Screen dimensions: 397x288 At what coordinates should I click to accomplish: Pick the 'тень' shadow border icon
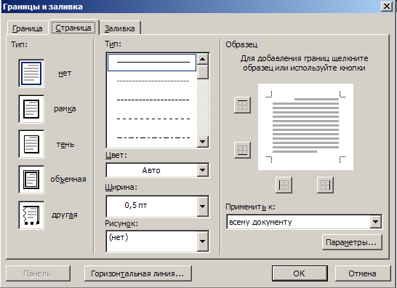[31, 144]
